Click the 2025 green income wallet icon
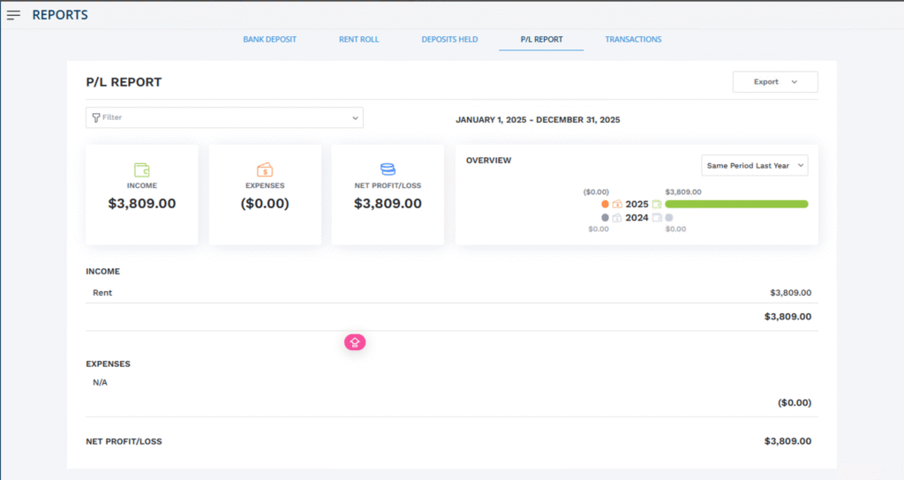The height and width of the screenshot is (480, 904). (657, 204)
